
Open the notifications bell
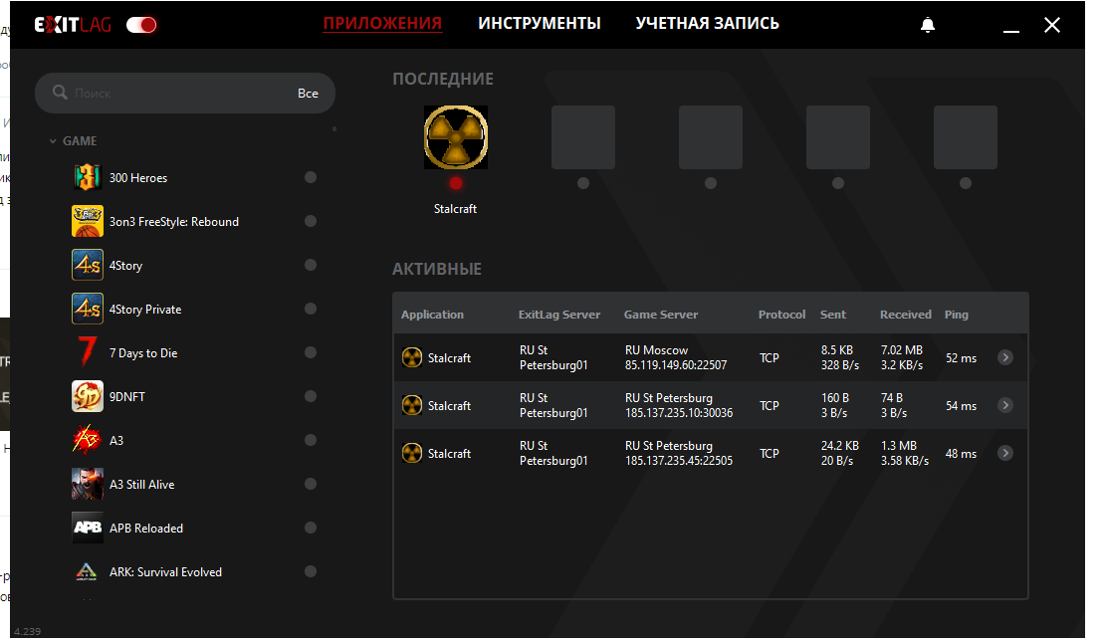point(928,25)
